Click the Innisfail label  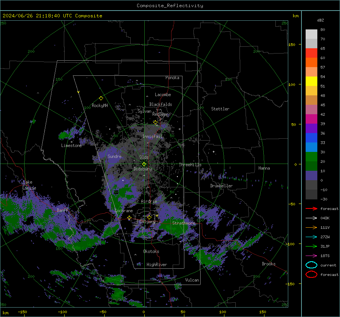[x=153, y=136]
